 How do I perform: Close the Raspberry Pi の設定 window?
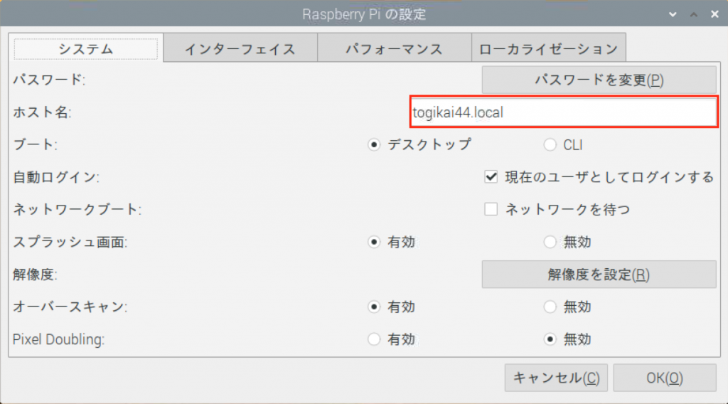coord(714,14)
